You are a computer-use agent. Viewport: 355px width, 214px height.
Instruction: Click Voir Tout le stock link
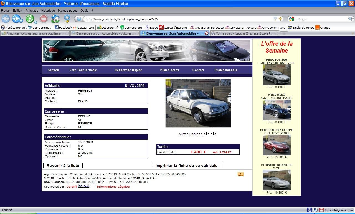click(83, 70)
